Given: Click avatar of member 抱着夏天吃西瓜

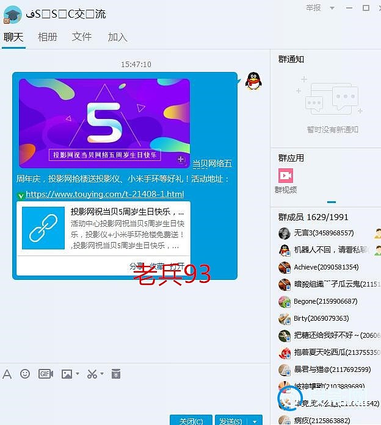Looking at the screenshot, I should pyautogui.click(x=285, y=352).
